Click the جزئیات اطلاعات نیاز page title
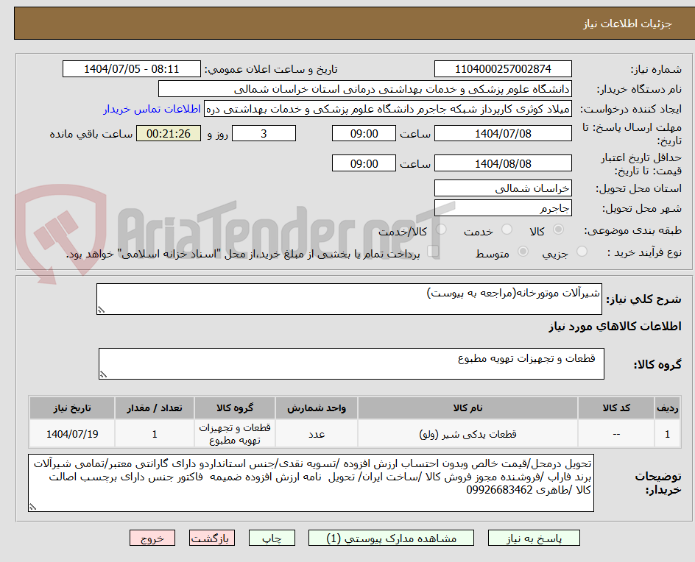695x562 pixels. [x=627, y=24]
